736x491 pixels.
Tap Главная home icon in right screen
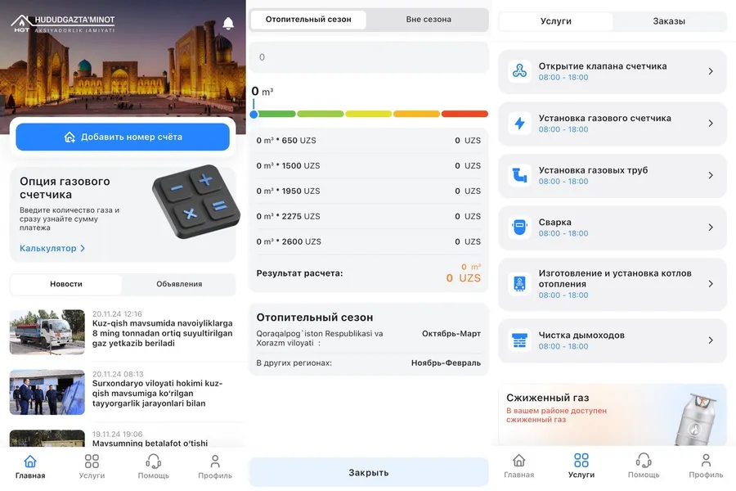click(518, 460)
